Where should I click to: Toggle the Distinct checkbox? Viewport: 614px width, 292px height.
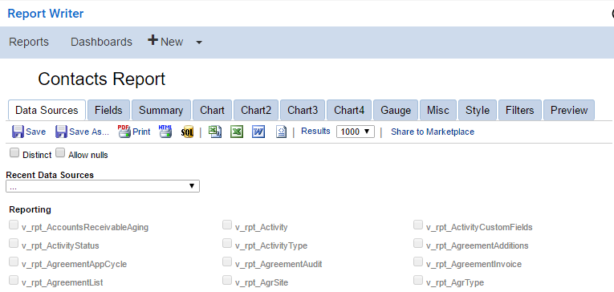click(x=14, y=153)
